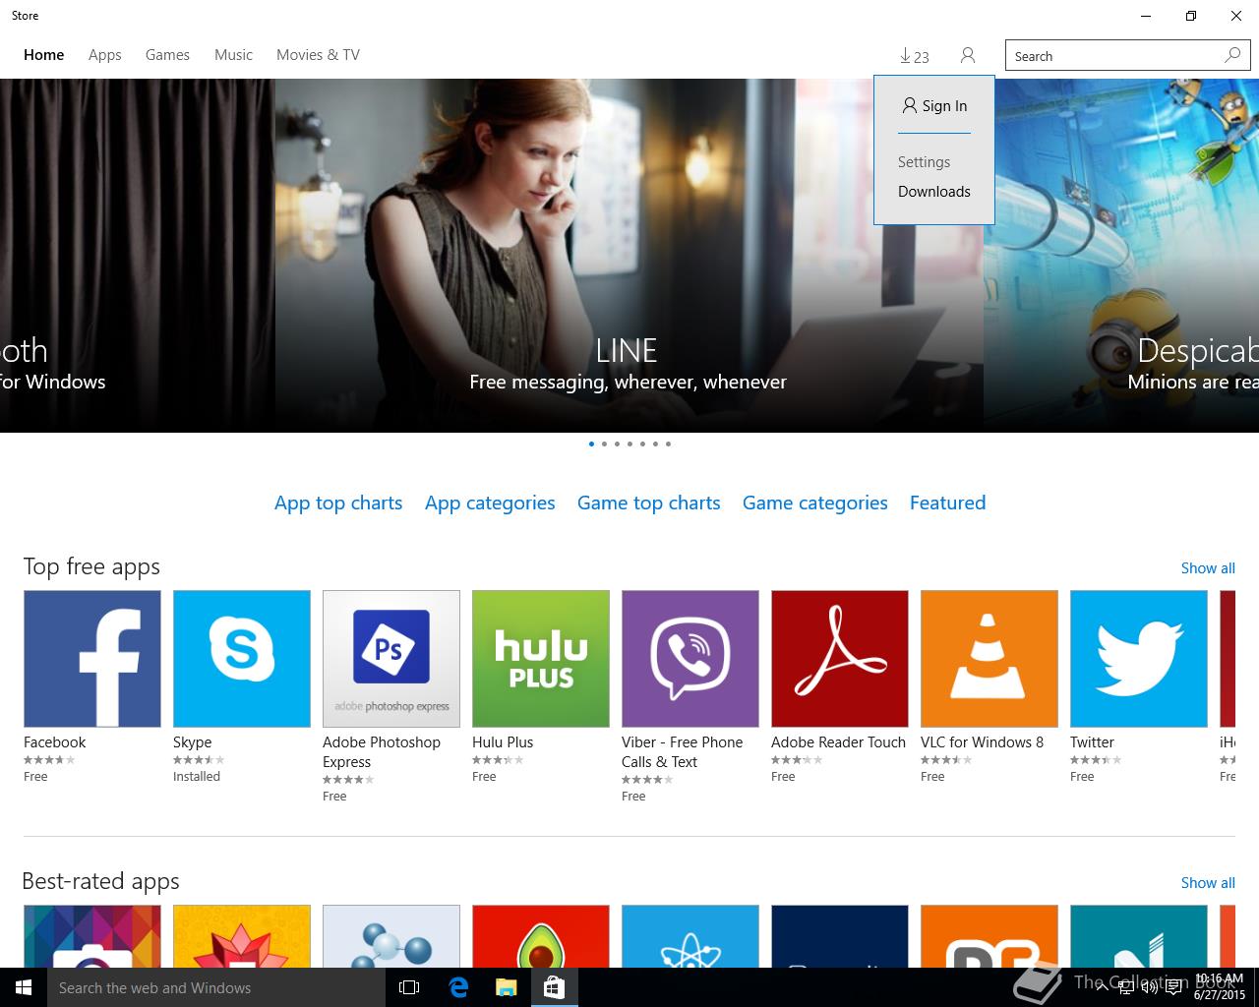Open Game top charts link
This screenshot has width=1259, height=1007.
tap(648, 503)
